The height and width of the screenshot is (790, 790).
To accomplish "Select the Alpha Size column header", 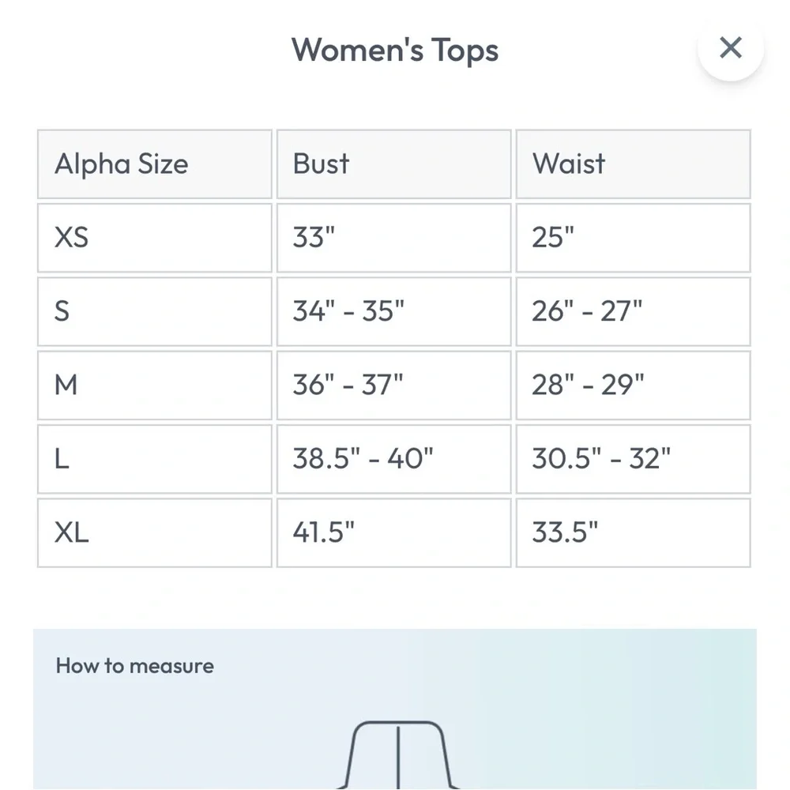I will (122, 164).
